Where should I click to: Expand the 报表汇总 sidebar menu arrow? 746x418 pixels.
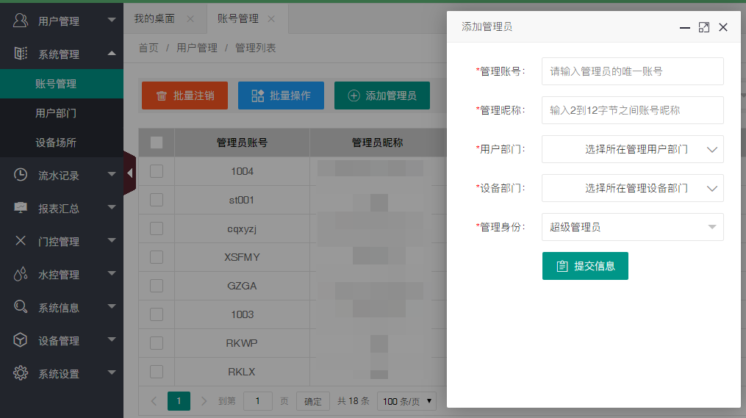coord(112,207)
